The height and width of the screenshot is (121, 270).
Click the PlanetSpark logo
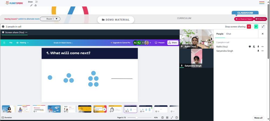coord(14,3)
